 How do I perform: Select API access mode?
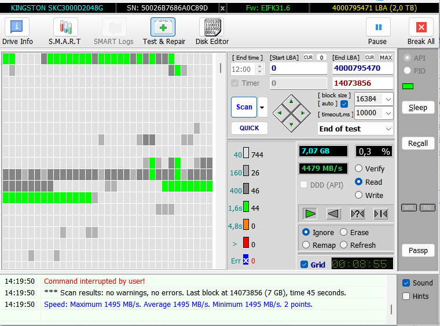click(x=407, y=58)
